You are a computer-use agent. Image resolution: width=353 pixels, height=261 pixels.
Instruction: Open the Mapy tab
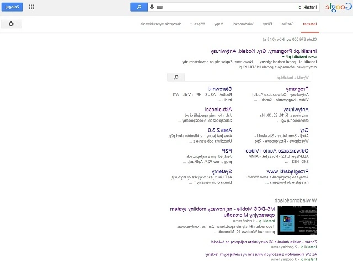(220, 24)
